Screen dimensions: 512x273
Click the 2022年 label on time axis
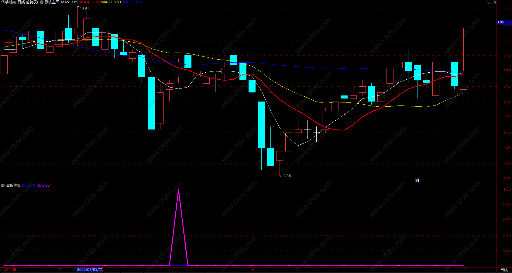10,270
